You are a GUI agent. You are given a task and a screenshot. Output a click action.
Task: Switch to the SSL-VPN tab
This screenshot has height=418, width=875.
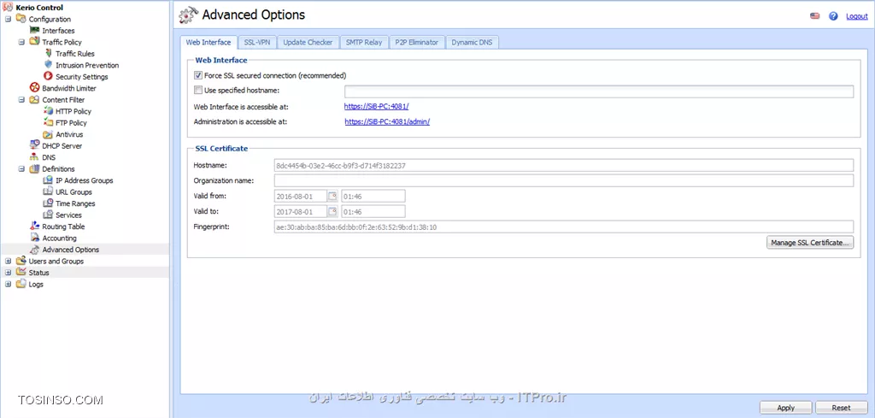[256, 43]
